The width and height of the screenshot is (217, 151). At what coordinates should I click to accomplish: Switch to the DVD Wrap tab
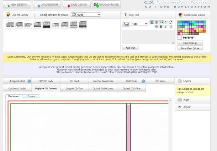click(160, 81)
